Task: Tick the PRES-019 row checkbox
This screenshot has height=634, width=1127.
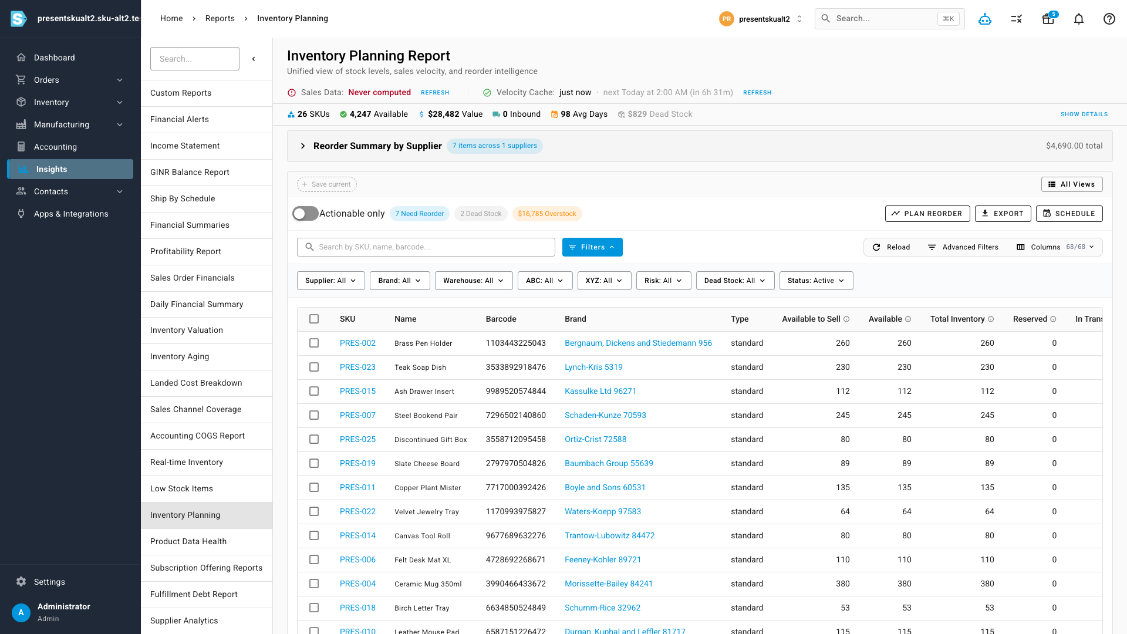Action: point(314,464)
